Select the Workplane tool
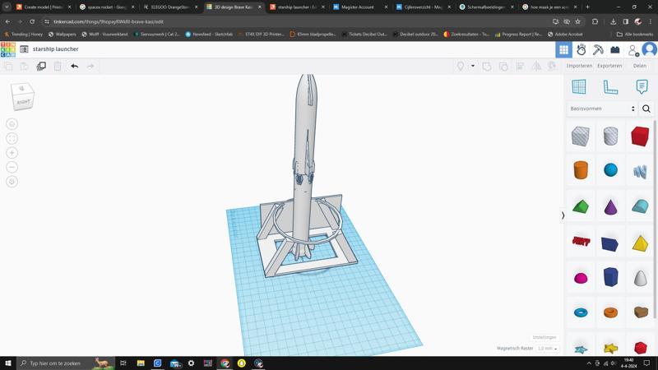Image resolution: width=658 pixels, height=370 pixels. [x=579, y=87]
